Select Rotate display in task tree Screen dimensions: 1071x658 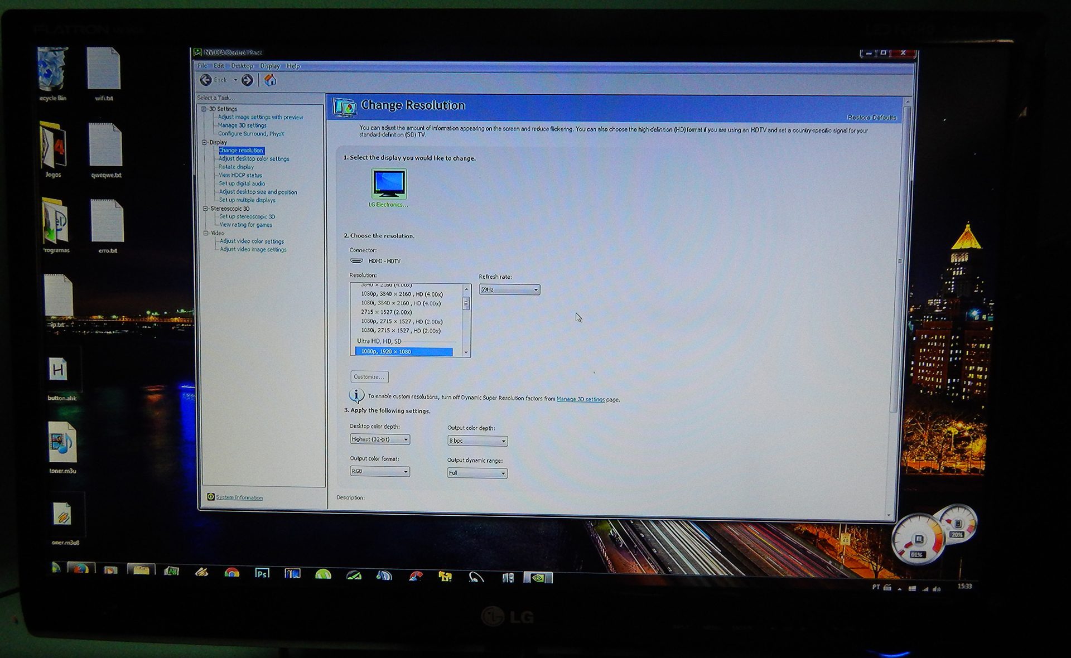pyautogui.click(x=236, y=167)
